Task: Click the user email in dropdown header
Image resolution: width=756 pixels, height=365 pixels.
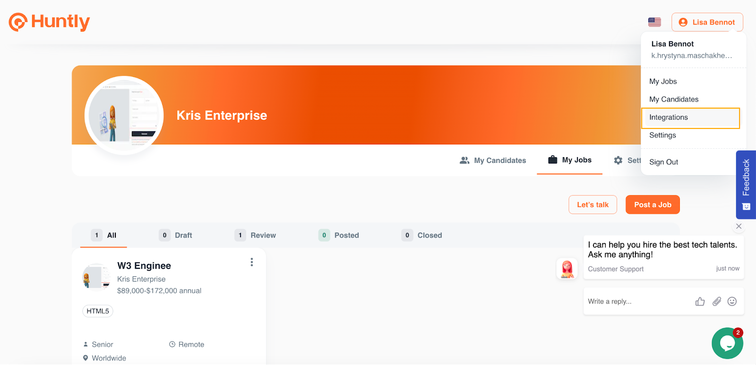Action: coord(691,56)
